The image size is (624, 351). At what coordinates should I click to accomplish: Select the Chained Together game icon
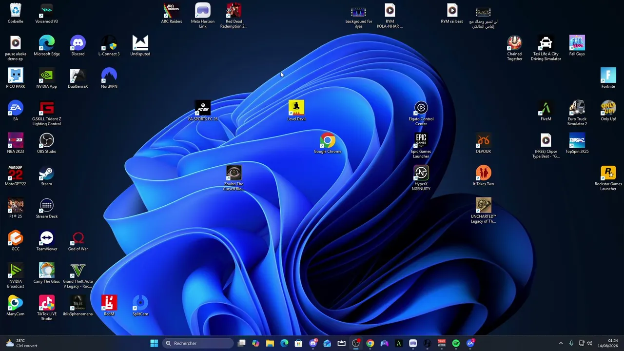click(514, 49)
